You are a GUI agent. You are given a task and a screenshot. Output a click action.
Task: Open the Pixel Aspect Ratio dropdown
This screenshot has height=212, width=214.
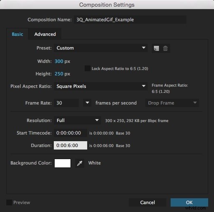pyautogui.click(x=101, y=86)
